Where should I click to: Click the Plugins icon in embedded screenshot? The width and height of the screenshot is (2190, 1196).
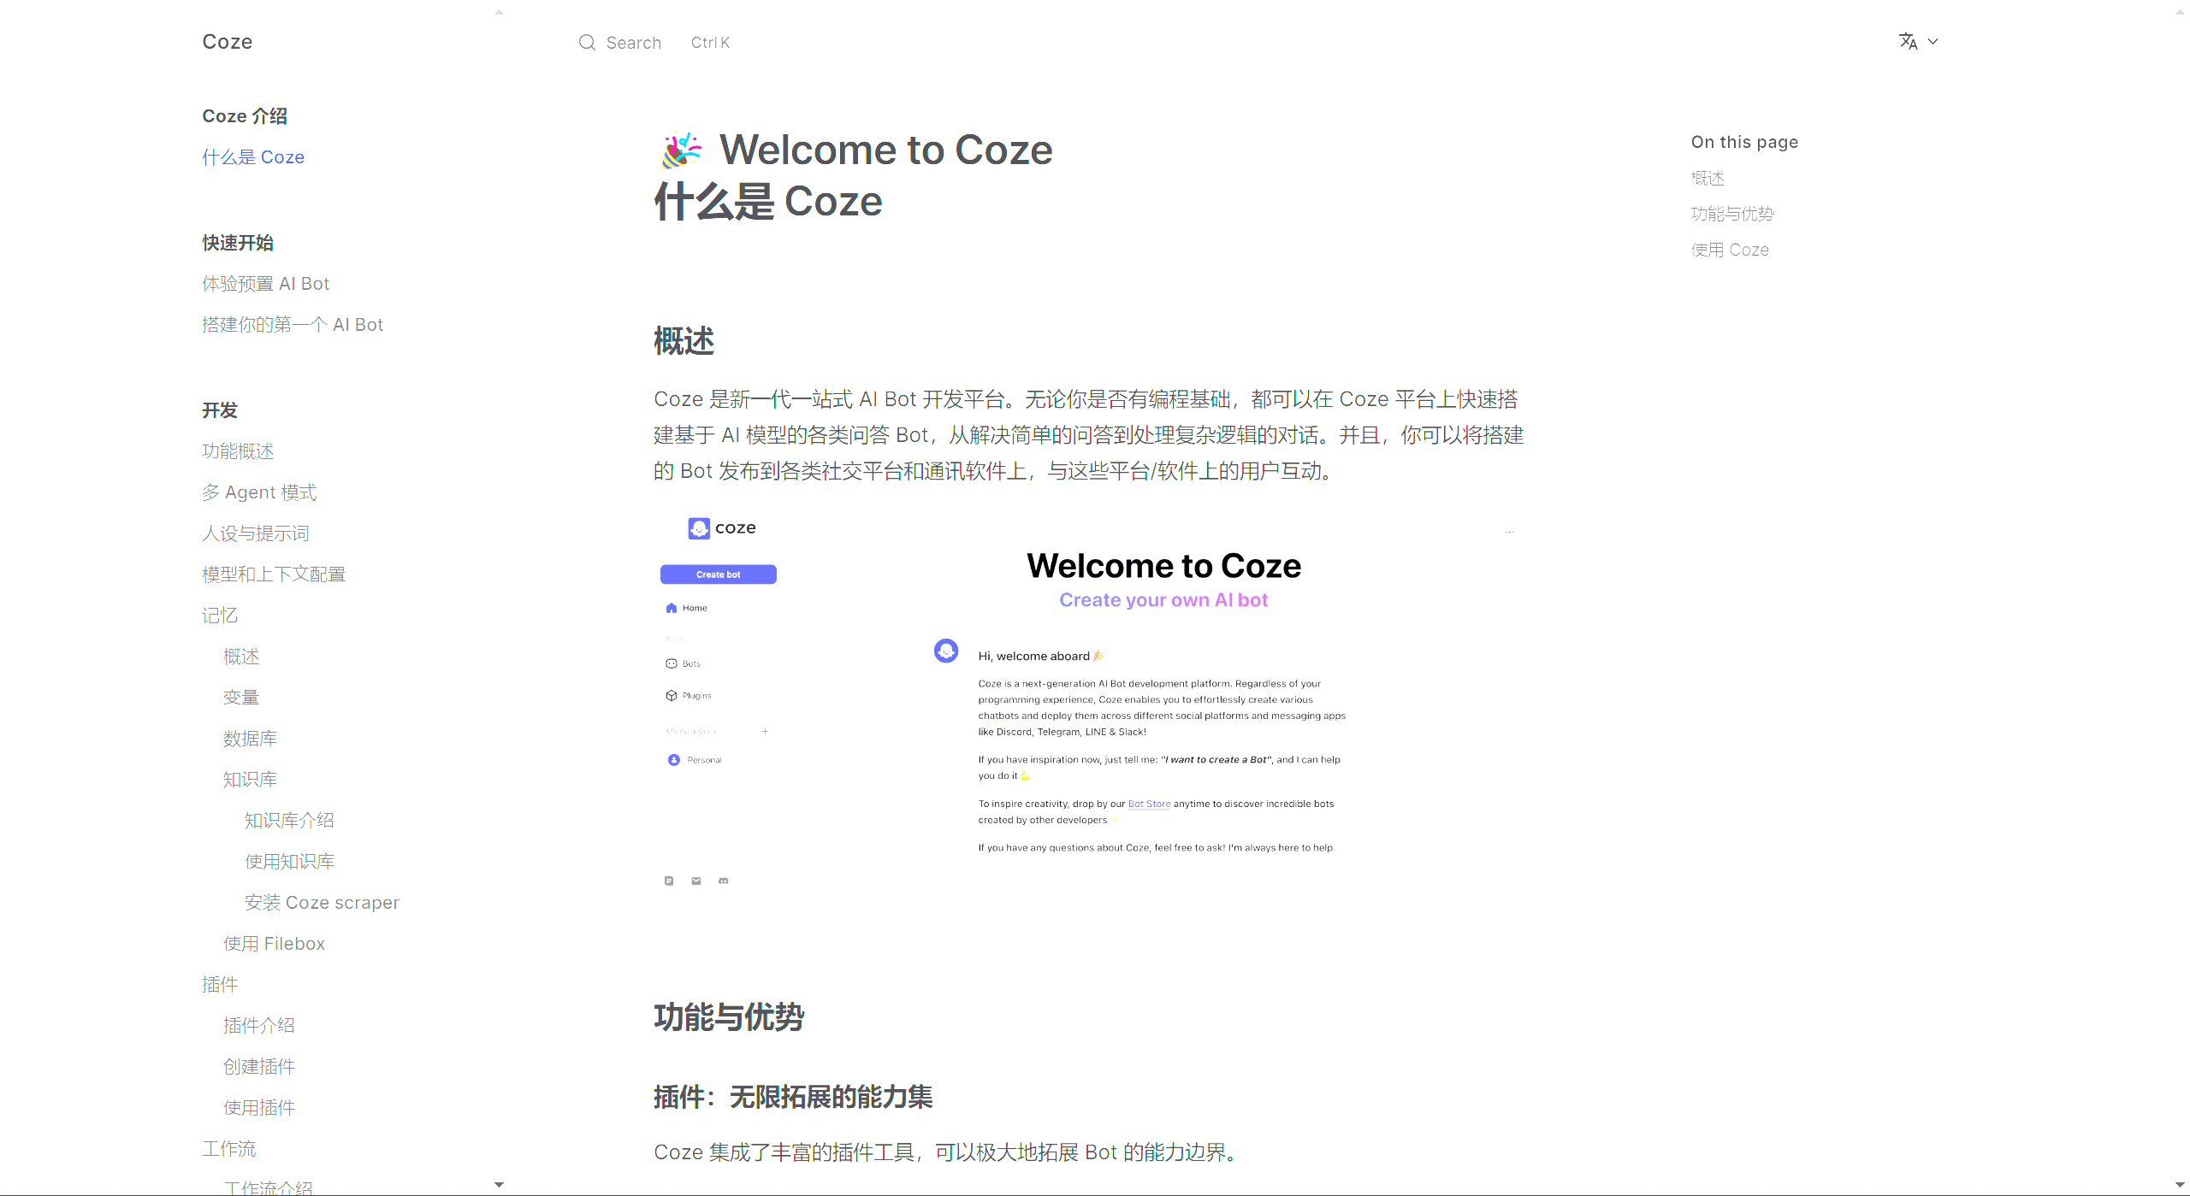pyautogui.click(x=672, y=696)
